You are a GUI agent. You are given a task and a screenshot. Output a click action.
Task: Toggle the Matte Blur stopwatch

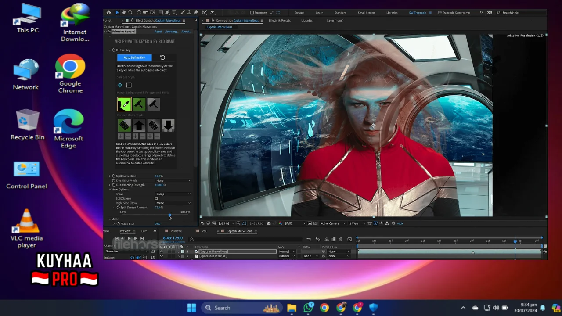tap(118, 224)
